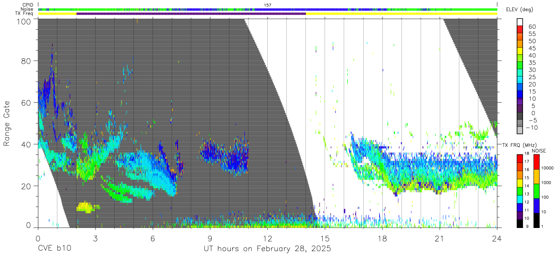Click the 'Range Gate' y-axis title

(7, 124)
